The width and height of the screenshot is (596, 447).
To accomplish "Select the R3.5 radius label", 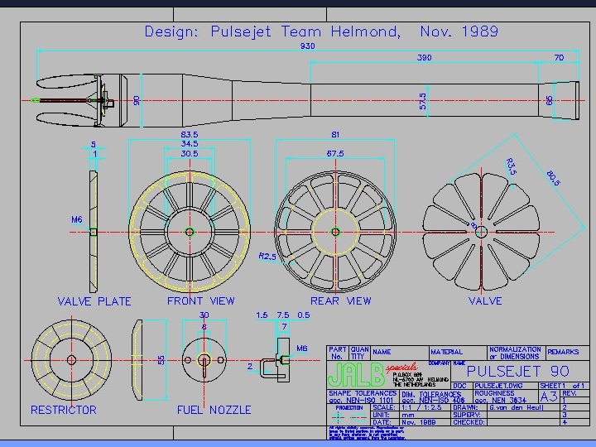I will click(511, 166).
